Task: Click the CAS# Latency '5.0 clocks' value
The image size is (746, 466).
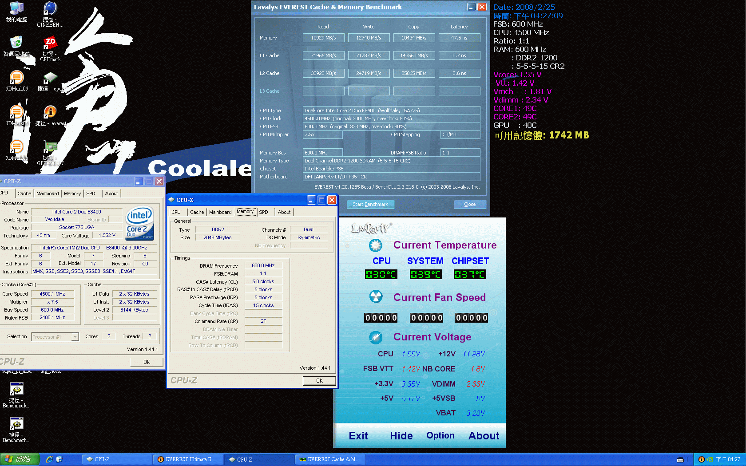Action: tap(263, 281)
